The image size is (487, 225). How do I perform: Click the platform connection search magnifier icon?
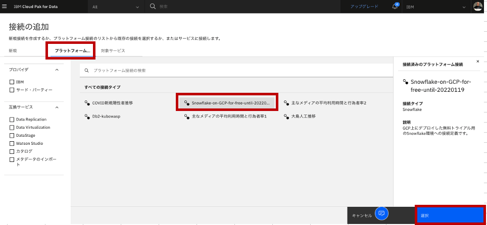point(87,71)
